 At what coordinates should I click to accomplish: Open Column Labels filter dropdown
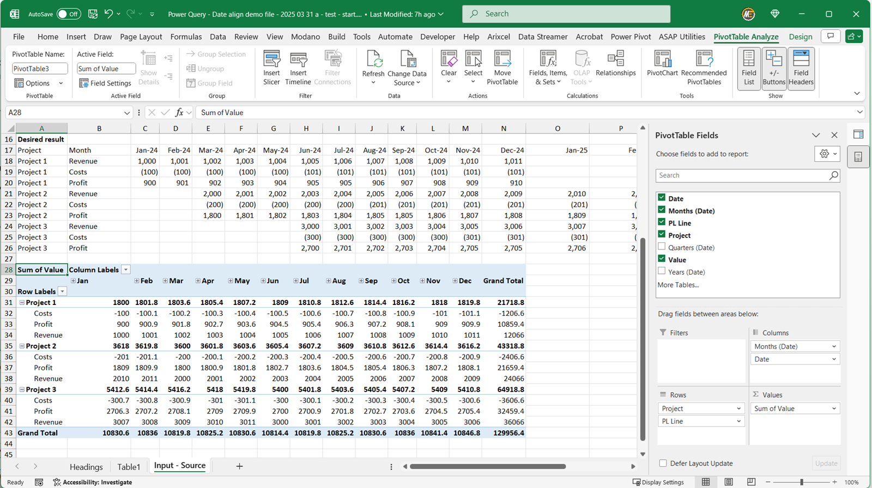point(126,270)
